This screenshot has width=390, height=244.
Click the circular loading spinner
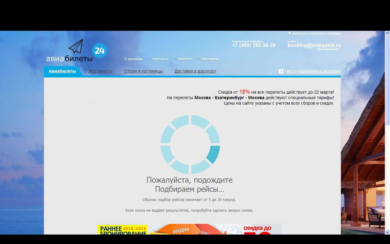pos(190,145)
